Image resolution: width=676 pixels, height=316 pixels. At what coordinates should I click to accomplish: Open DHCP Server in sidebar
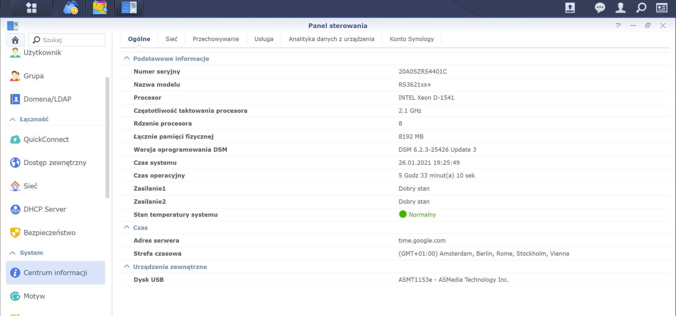pos(45,209)
